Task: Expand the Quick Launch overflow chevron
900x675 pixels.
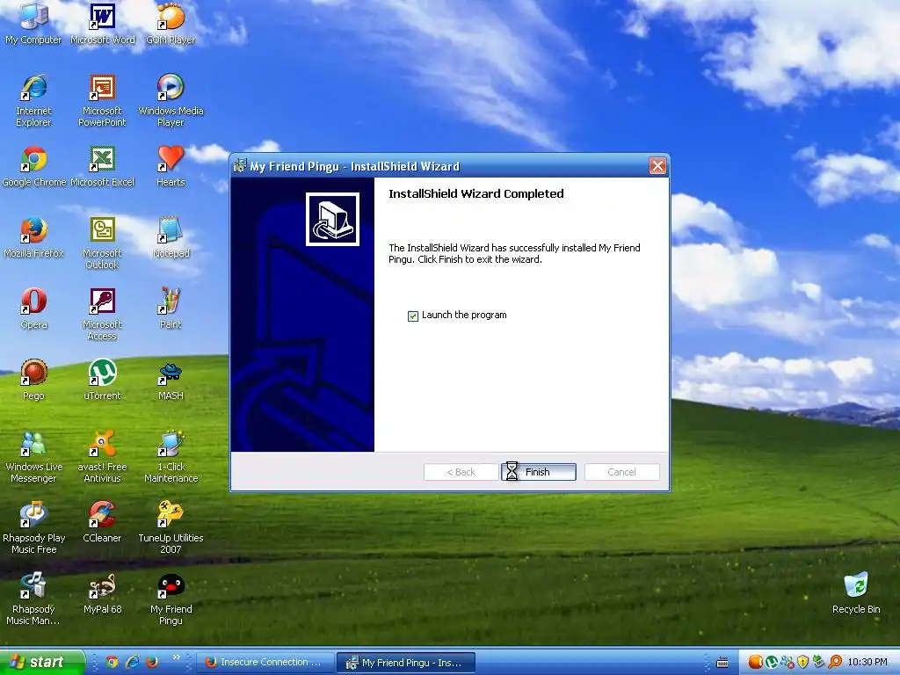Action: [176, 657]
